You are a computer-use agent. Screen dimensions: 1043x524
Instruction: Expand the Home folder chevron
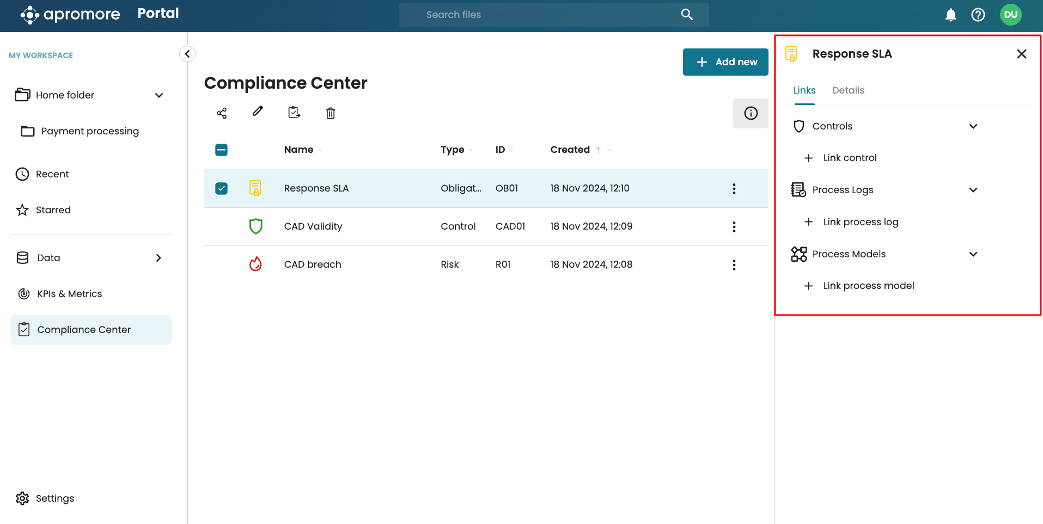(x=159, y=95)
